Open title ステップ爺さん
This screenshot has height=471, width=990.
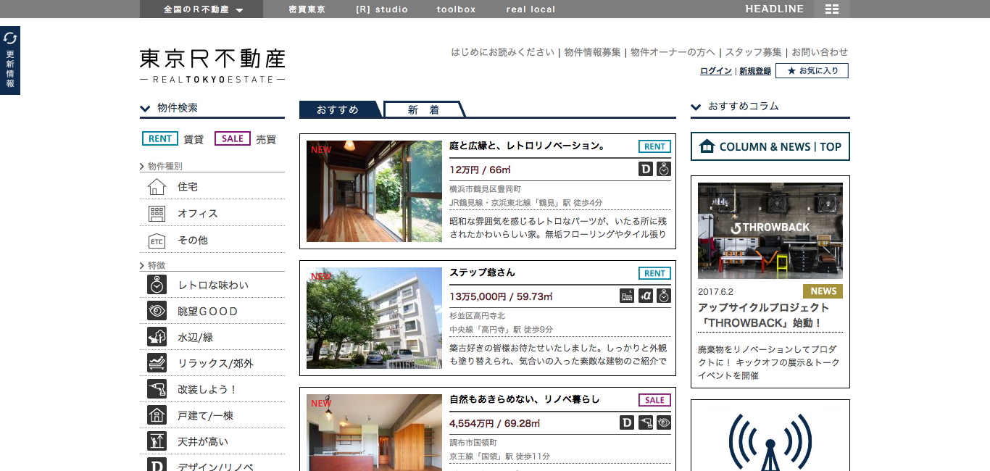pos(482,272)
